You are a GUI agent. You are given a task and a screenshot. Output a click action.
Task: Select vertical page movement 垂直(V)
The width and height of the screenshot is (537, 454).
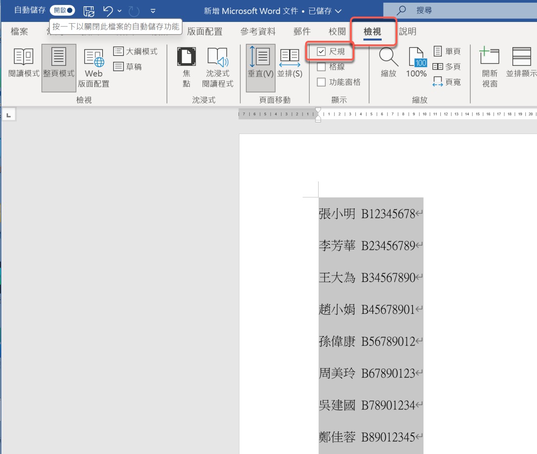pos(260,68)
